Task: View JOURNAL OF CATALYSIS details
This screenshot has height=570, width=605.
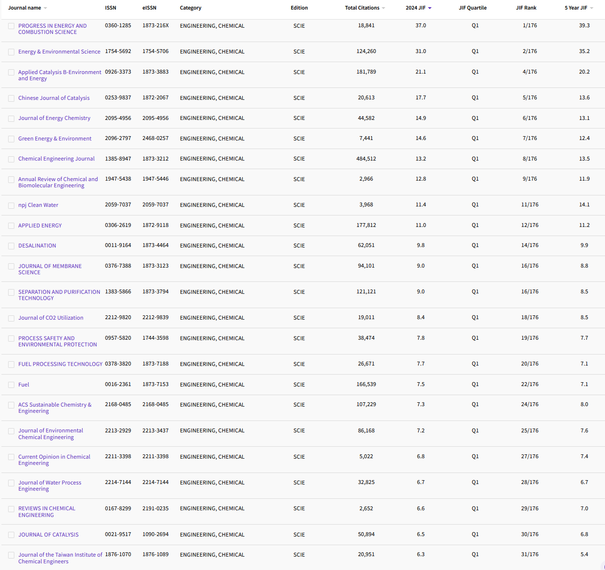Action: coord(48,534)
